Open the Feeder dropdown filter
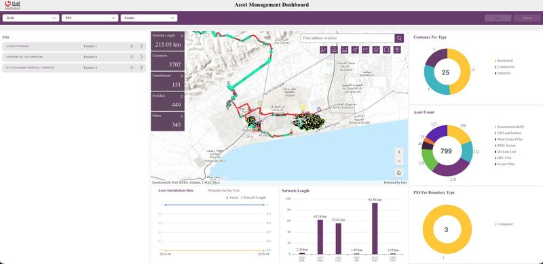The width and height of the screenshot is (543, 264). point(149,18)
